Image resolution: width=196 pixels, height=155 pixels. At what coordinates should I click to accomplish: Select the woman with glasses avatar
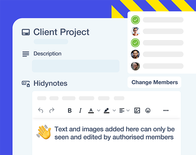pyautogui.click(x=135, y=31)
